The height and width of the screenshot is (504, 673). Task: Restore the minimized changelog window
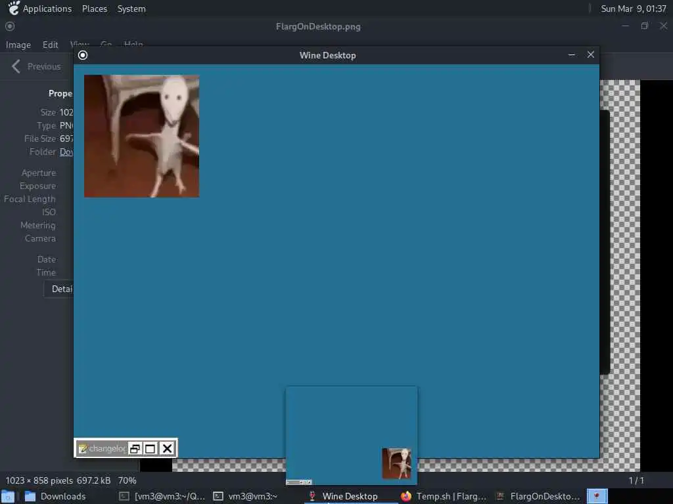pyautogui.click(x=135, y=449)
